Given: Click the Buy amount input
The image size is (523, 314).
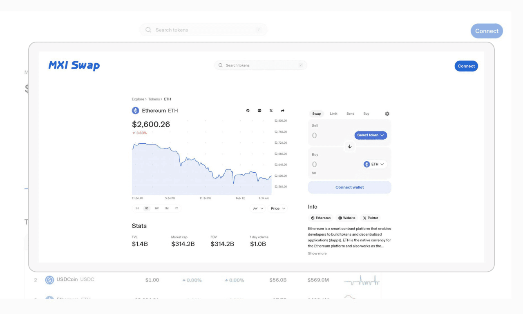Looking at the screenshot, I should coord(315,165).
